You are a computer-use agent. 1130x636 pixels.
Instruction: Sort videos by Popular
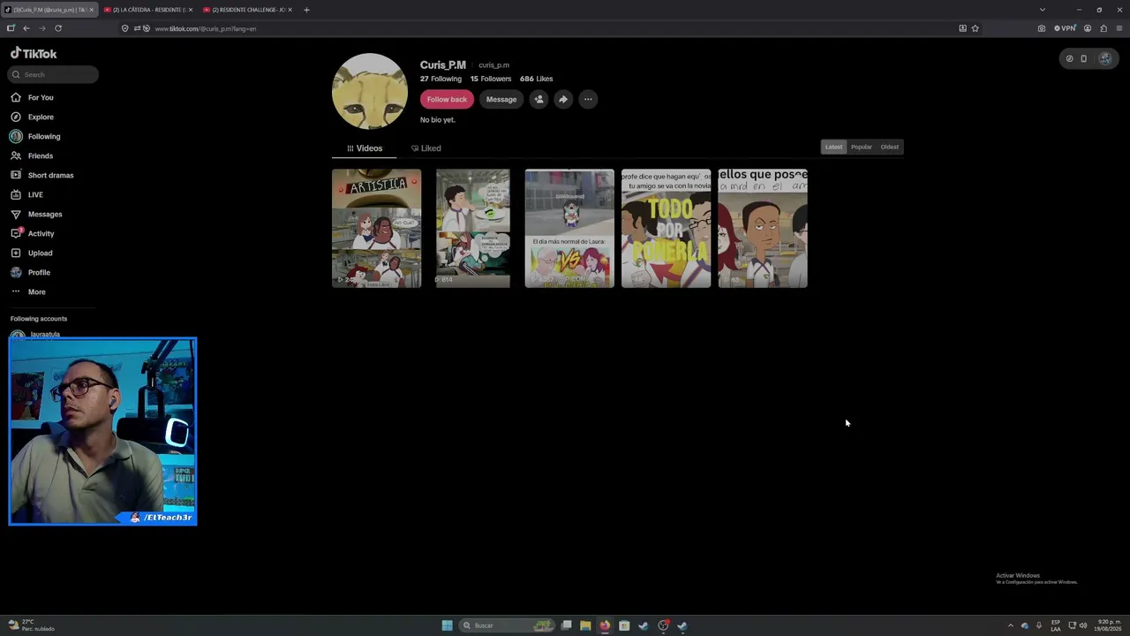[862, 147]
